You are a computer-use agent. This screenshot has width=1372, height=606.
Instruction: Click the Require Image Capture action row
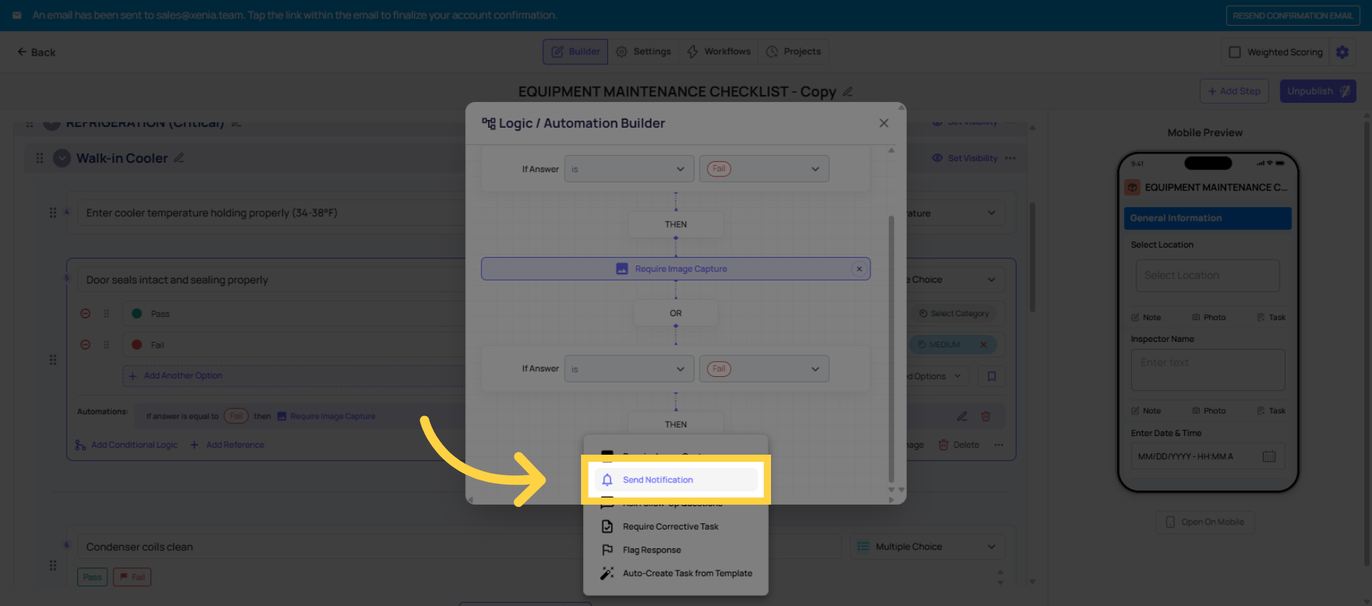pos(675,269)
